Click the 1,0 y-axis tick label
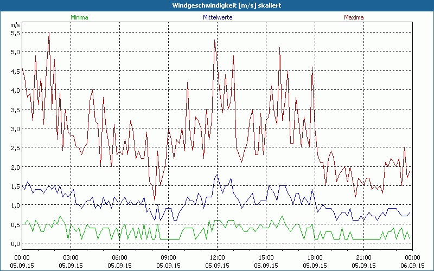The image size is (434, 271). click(x=15, y=205)
